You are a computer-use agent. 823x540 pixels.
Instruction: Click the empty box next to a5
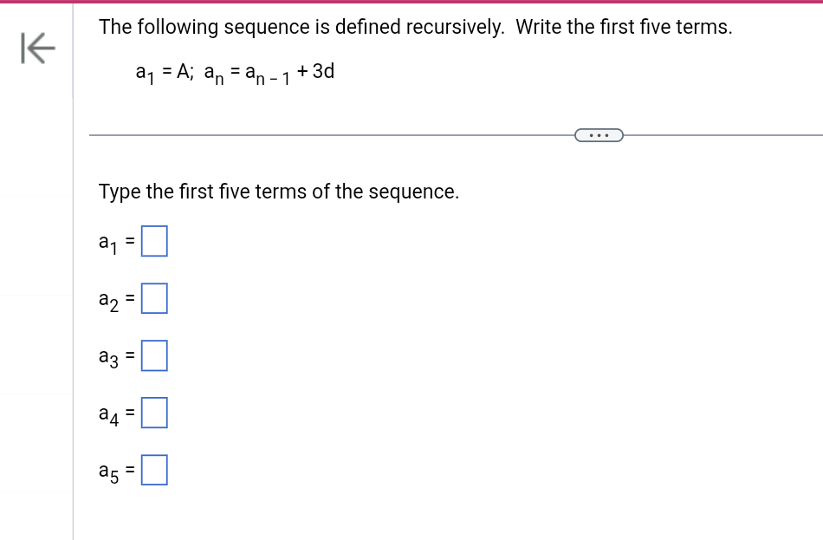[154, 470]
